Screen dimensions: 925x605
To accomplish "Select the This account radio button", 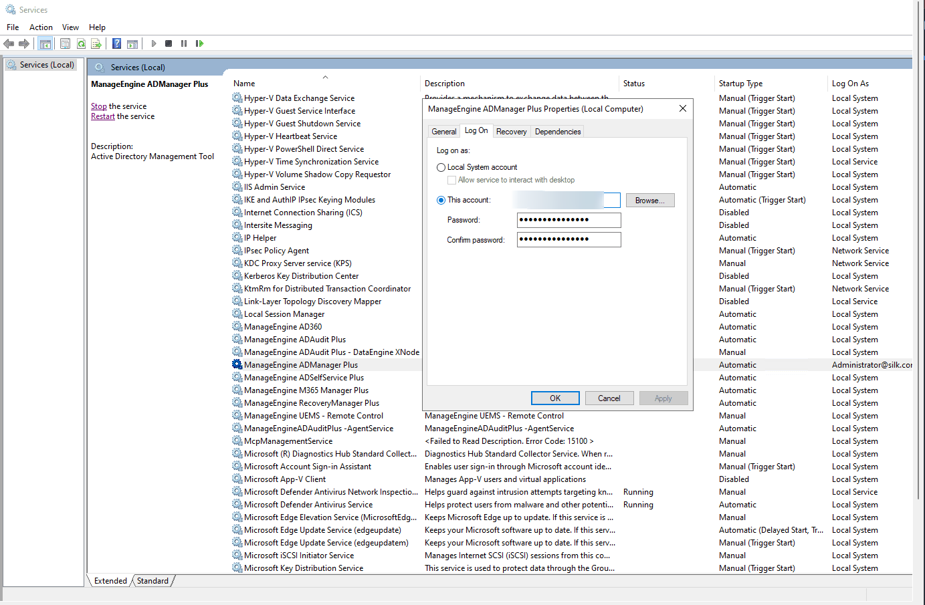I will tap(441, 200).
